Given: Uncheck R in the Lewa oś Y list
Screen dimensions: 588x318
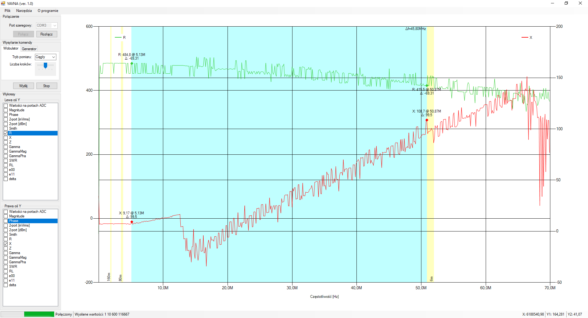Looking at the screenshot, I should [x=6, y=133].
